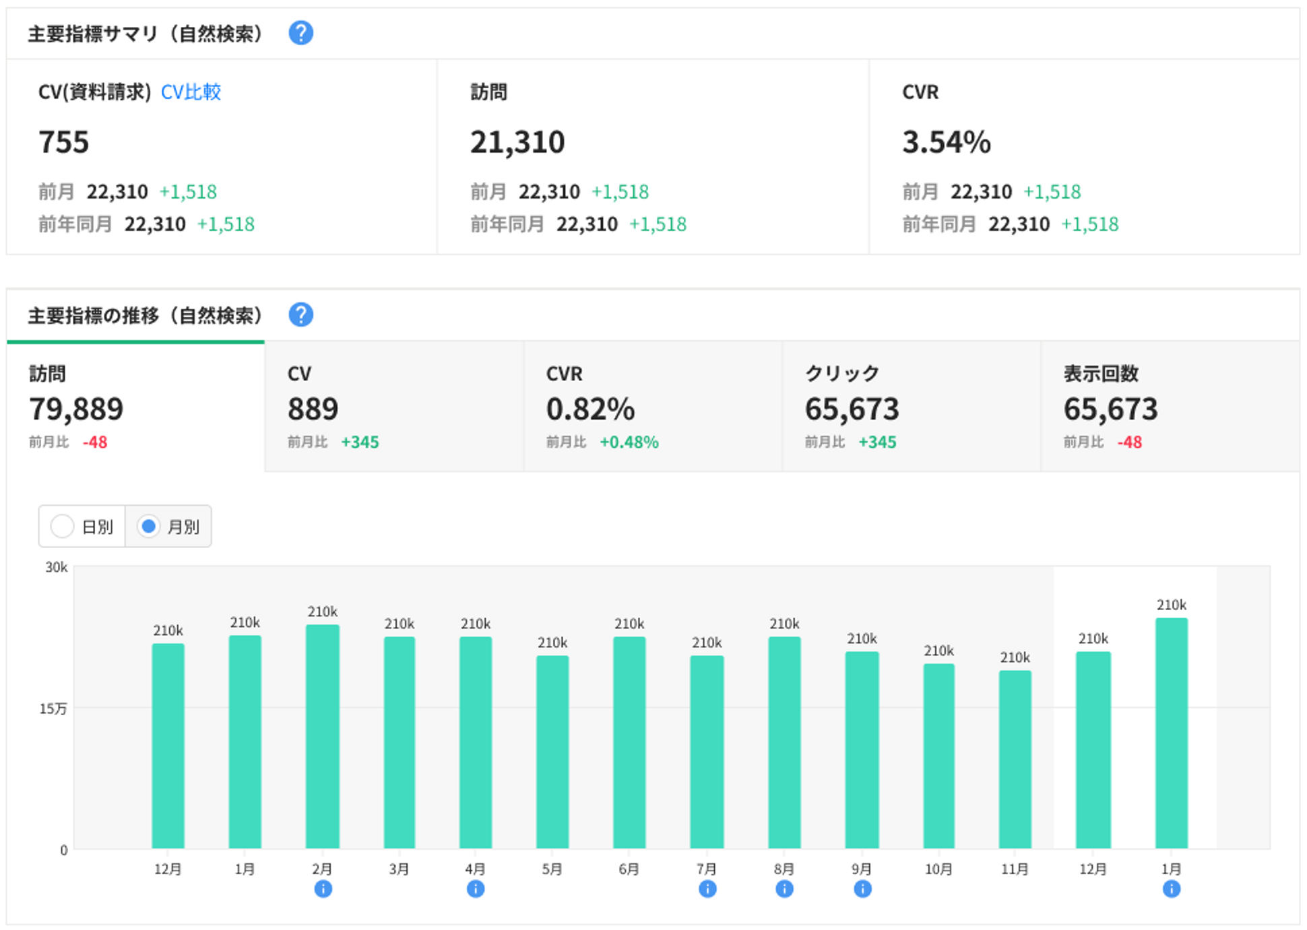Switch to the CVR 0.82% tab

[652, 407]
